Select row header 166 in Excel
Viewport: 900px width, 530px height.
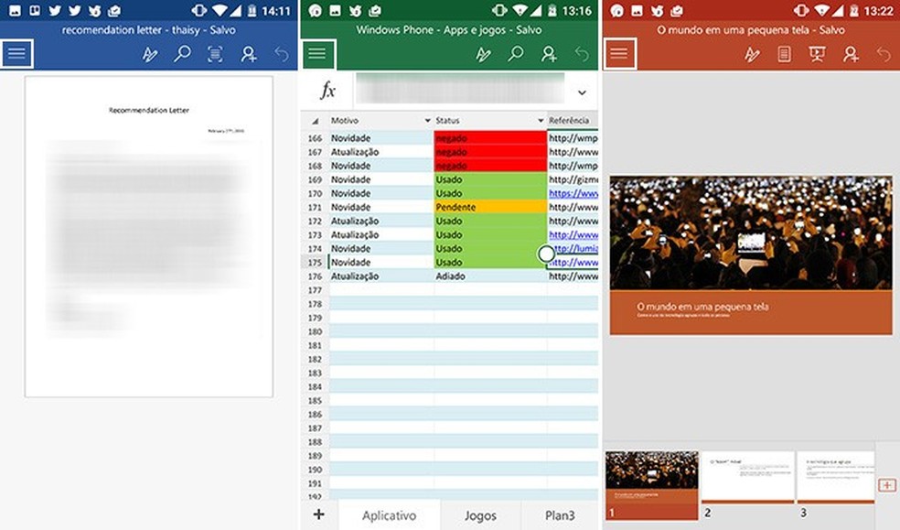point(316,138)
